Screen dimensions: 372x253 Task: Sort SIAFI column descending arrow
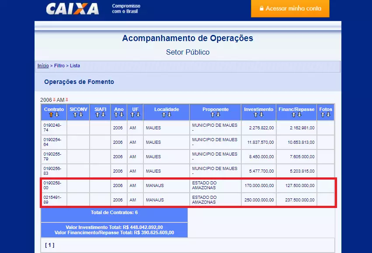pos(103,115)
